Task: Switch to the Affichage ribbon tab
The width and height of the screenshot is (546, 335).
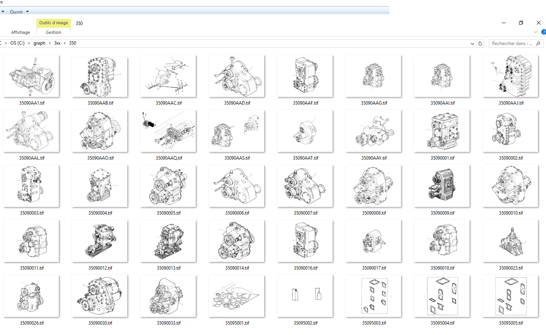Action: (x=20, y=32)
